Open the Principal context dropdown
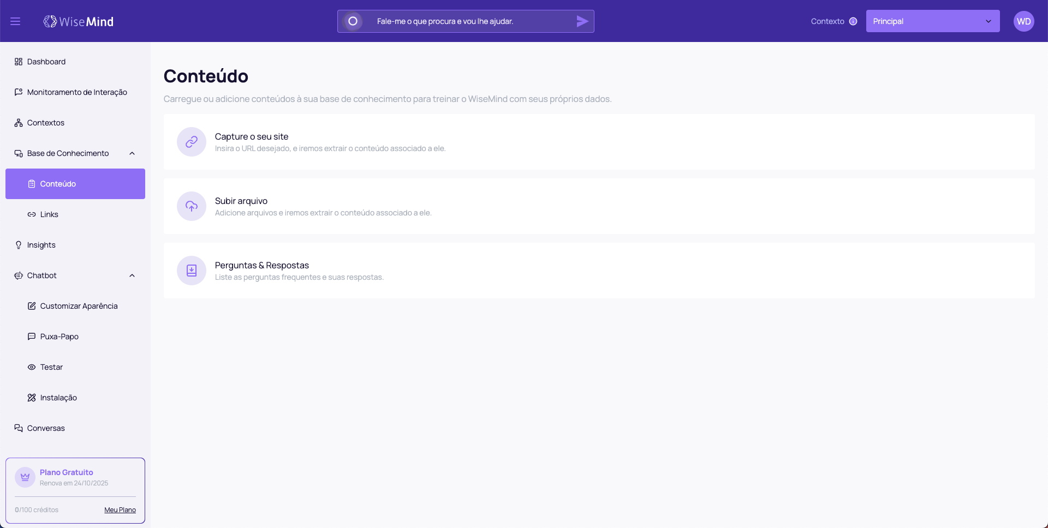 932,21
